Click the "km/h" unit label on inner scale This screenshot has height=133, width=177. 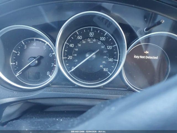click(91, 42)
